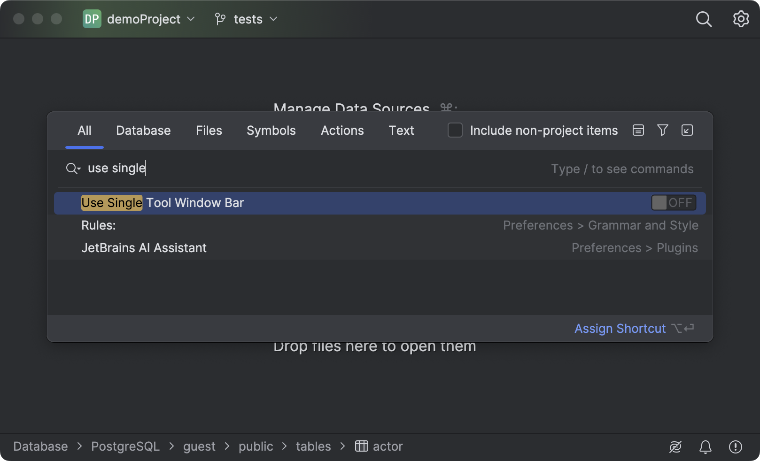
Task: Click the demoProject DP project avatar
Action: tap(92, 19)
